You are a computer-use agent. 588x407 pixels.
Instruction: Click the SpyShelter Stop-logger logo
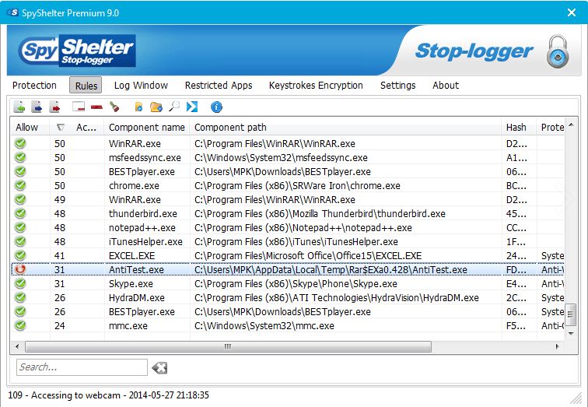[x=77, y=51]
